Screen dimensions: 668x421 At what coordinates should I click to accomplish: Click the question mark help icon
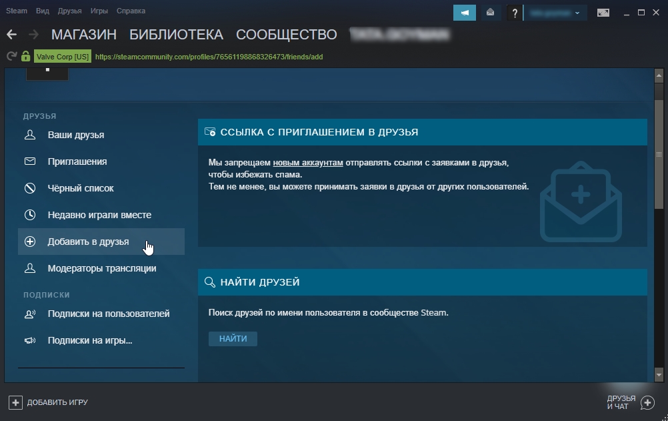pyautogui.click(x=515, y=13)
